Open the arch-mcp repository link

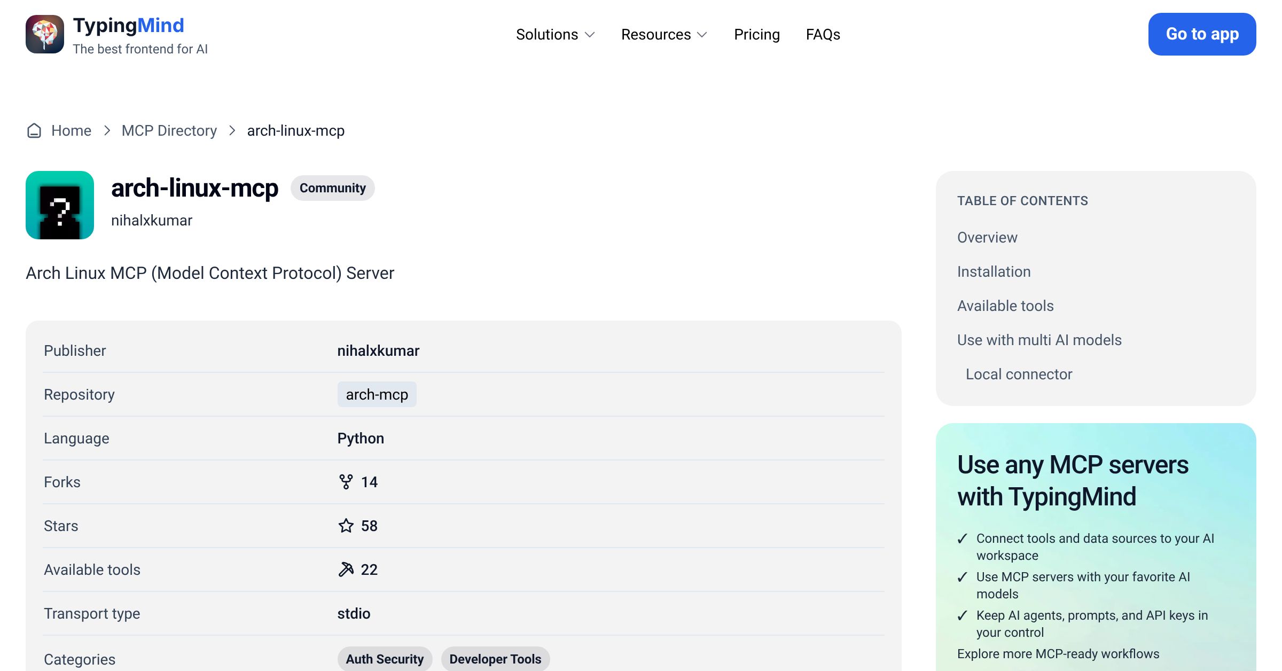pyautogui.click(x=377, y=394)
